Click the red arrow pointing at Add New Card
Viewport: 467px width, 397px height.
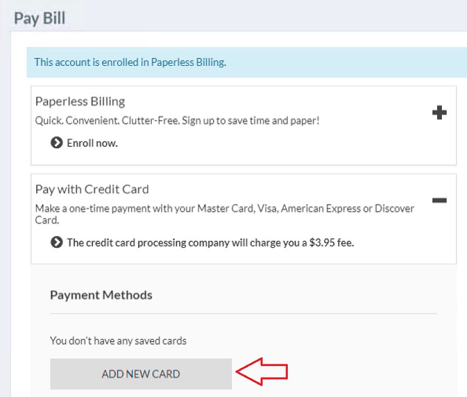(x=262, y=372)
